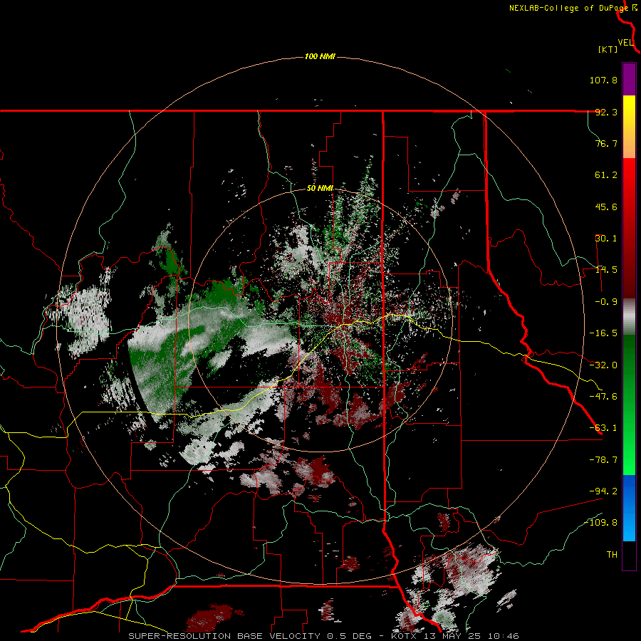The width and height of the screenshot is (641, 641).
Task: Click the 30.1 value on the velocity scale
Action: tap(606, 239)
